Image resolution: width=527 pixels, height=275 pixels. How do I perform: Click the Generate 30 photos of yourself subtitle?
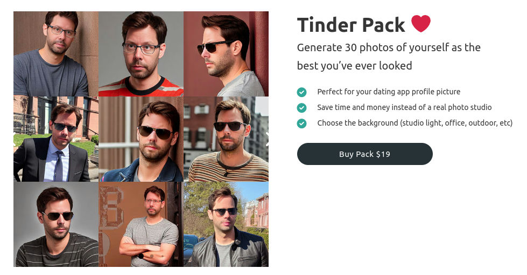[389, 57]
